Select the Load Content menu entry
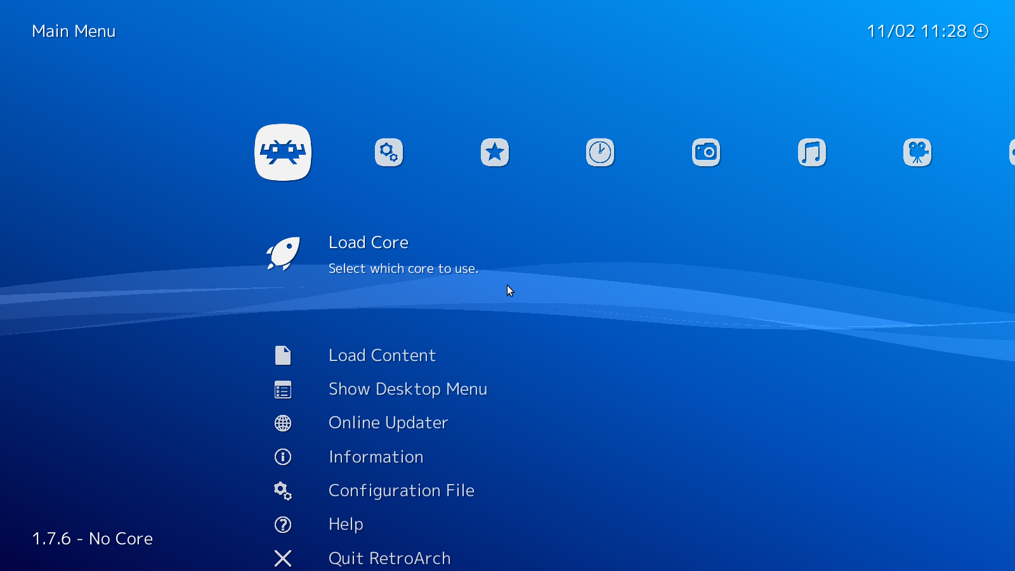 point(382,355)
